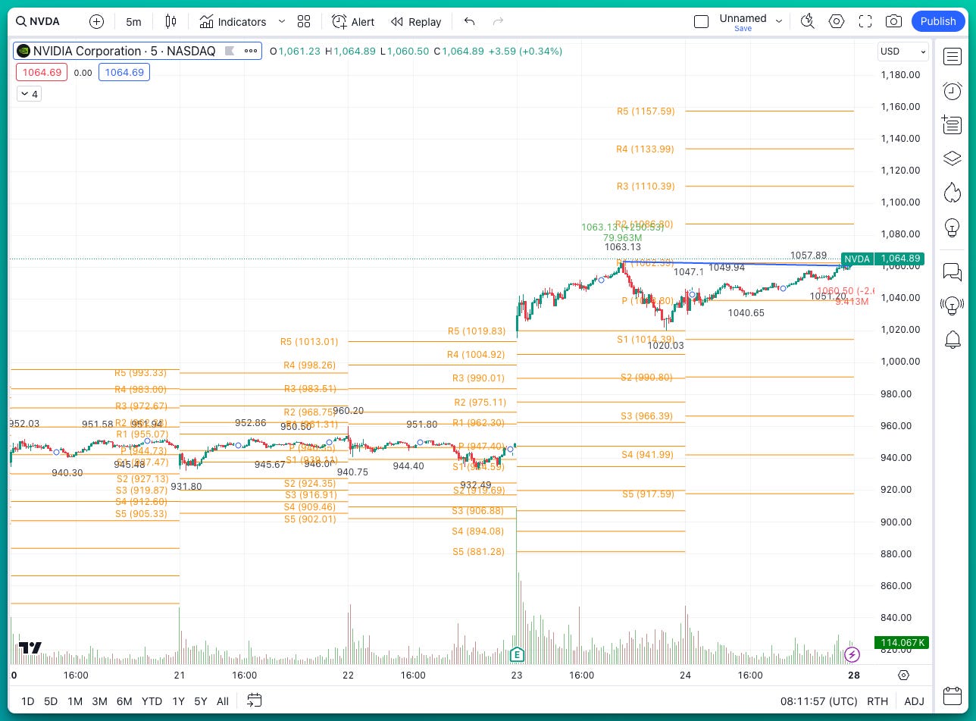Open indicator templates grid icon
The width and height of the screenshot is (976, 721).
tap(304, 21)
